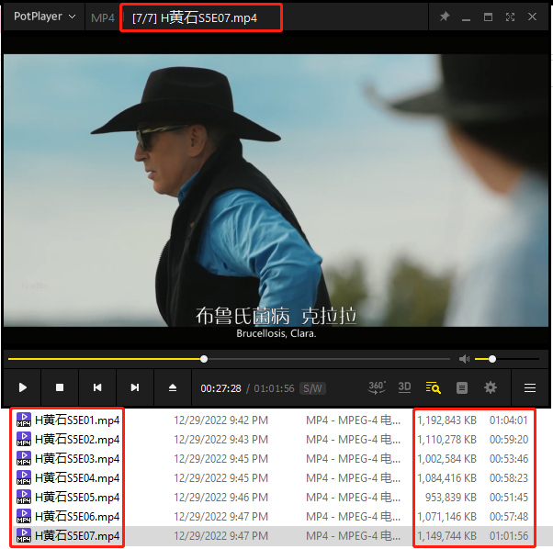Start playback with the Play button

click(23, 387)
